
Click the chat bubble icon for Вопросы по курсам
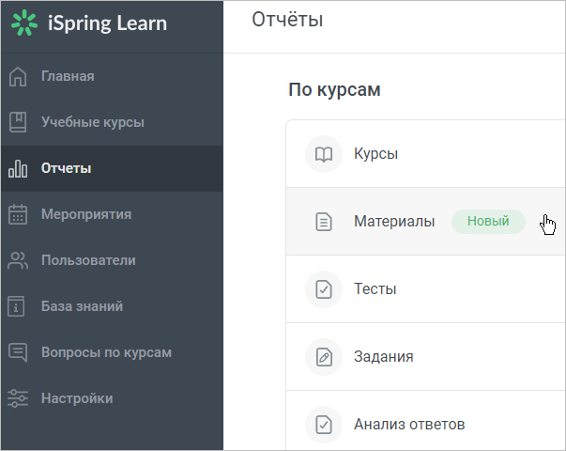(18, 352)
